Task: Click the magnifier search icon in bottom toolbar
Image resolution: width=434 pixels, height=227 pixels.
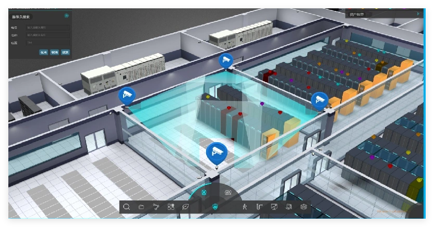Action: [x=127, y=207]
